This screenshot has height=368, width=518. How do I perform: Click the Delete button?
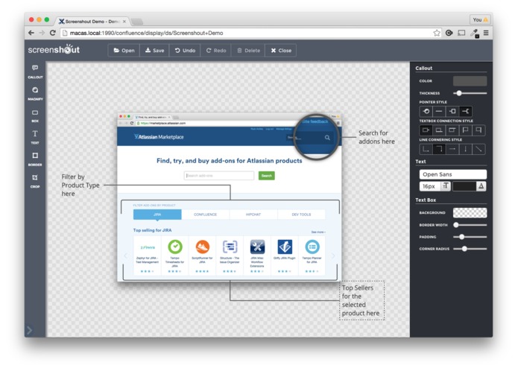point(248,51)
